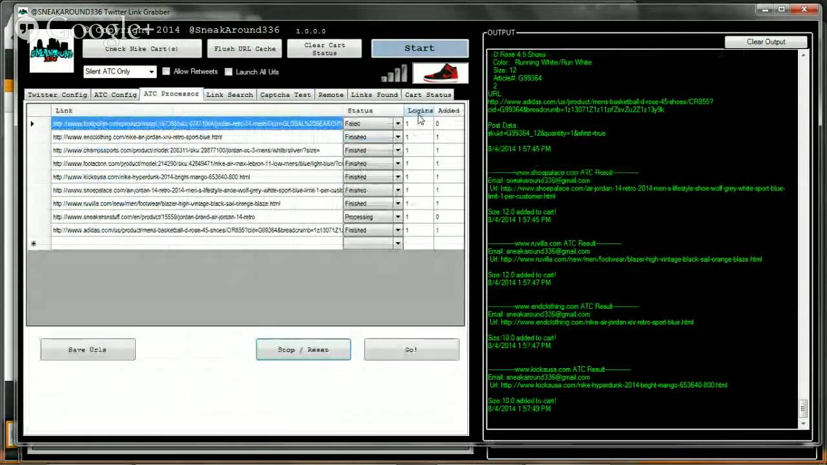Screen dimensions: 827x465
Task: Open status dropdown in the empty new row
Action: [397, 243]
